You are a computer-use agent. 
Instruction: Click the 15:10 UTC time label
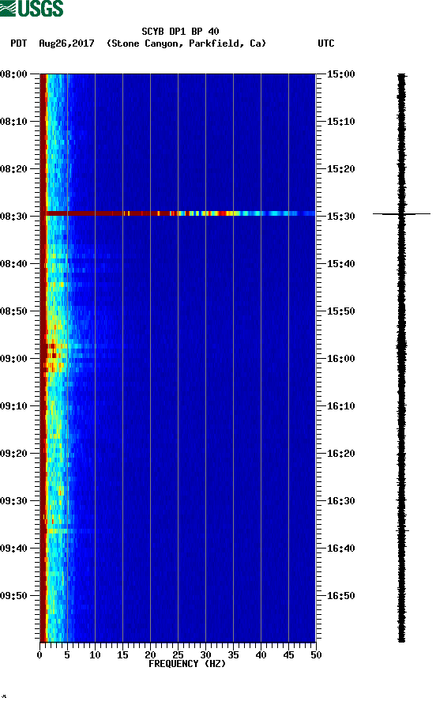(x=340, y=122)
